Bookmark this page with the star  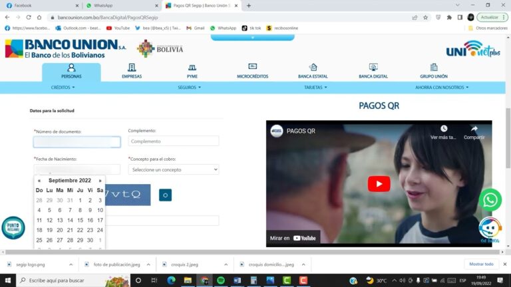[425, 17]
